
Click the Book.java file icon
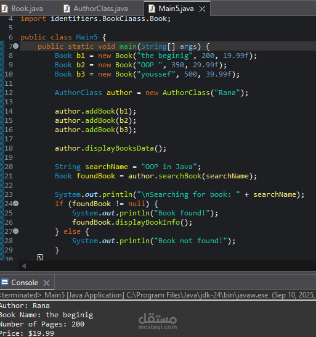point(4,9)
